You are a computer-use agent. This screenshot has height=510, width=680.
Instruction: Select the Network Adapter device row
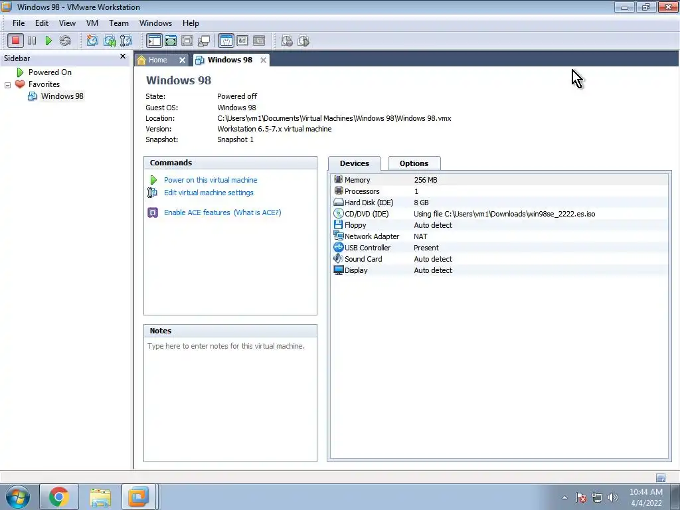499,236
